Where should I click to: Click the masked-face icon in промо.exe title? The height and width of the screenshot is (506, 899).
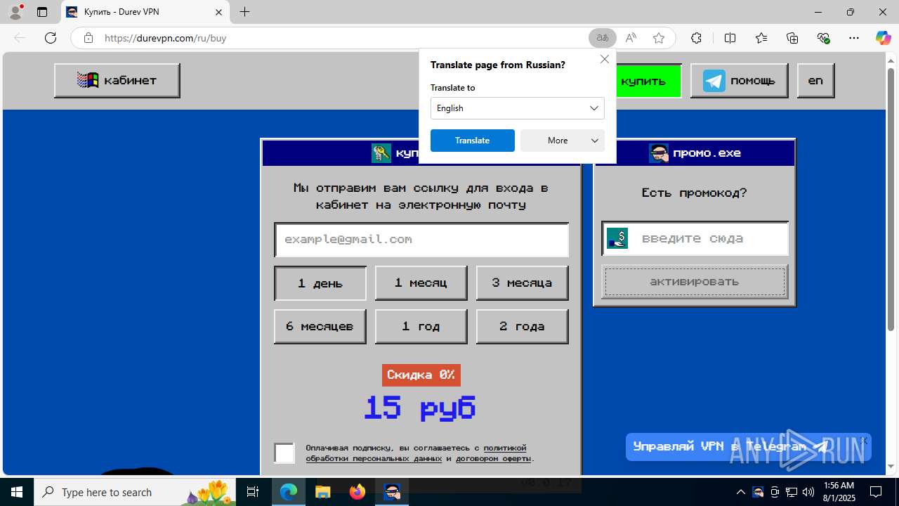point(659,153)
